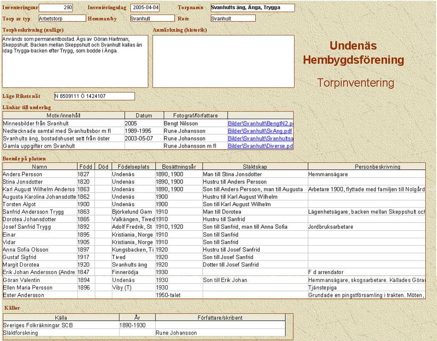Click the Rote input field
Image resolution: width=437 pixels, height=341 pixels.
(x=233, y=18)
